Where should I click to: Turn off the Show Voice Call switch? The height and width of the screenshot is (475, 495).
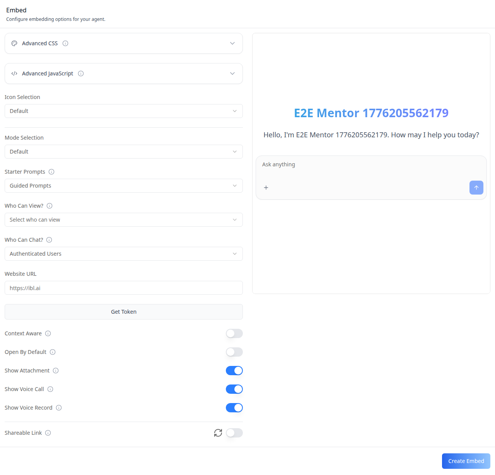(234, 389)
